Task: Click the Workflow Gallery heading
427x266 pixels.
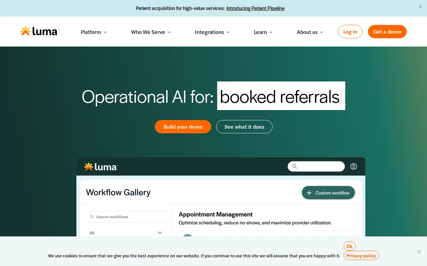Action: 118,192
